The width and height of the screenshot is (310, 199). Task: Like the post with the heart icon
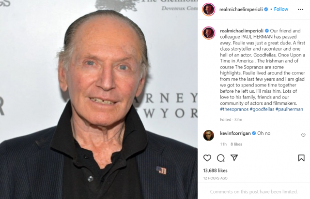(207, 158)
